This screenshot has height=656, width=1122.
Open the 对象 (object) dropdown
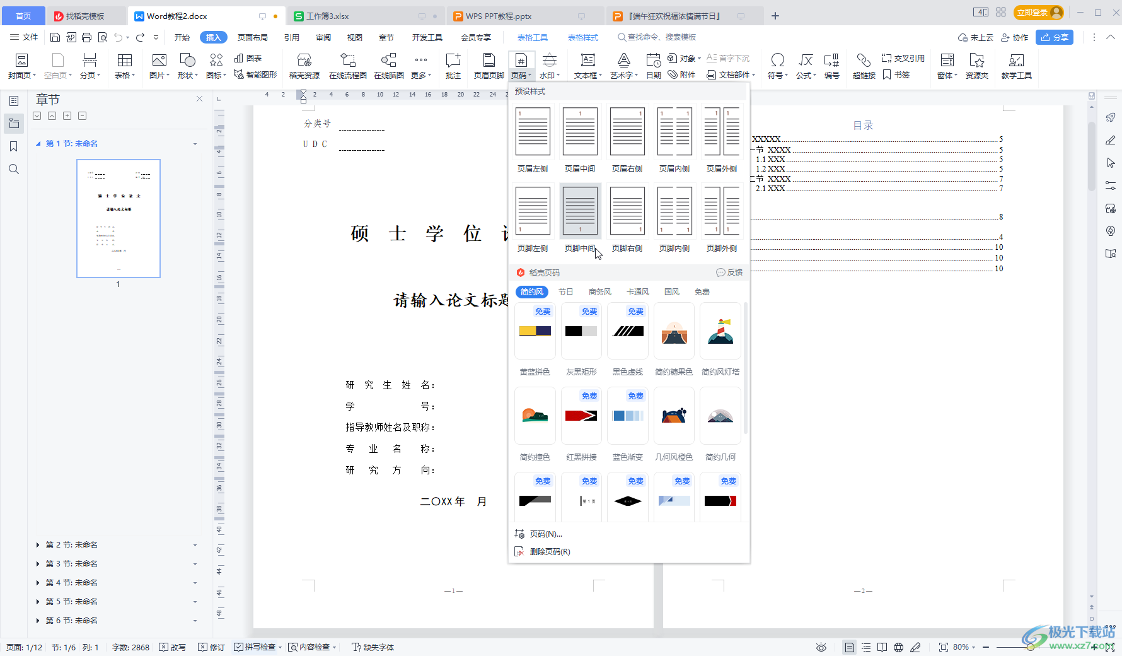[x=684, y=58]
